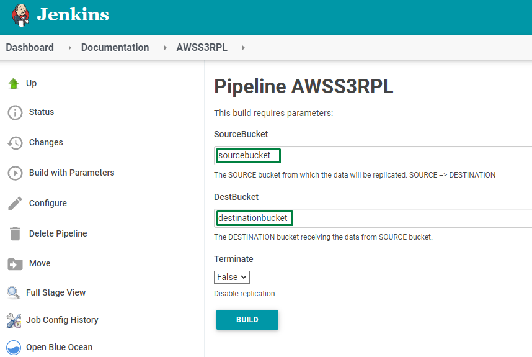Click the DestBucket parameter label
This screenshot has width=532, height=357.
(236, 197)
